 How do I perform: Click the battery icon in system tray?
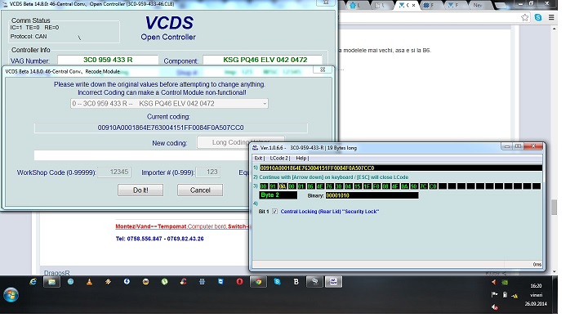pos(505,295)
